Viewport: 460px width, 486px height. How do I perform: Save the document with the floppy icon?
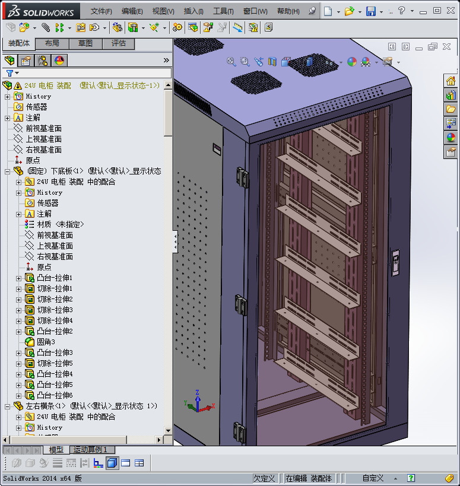(371, 11)
